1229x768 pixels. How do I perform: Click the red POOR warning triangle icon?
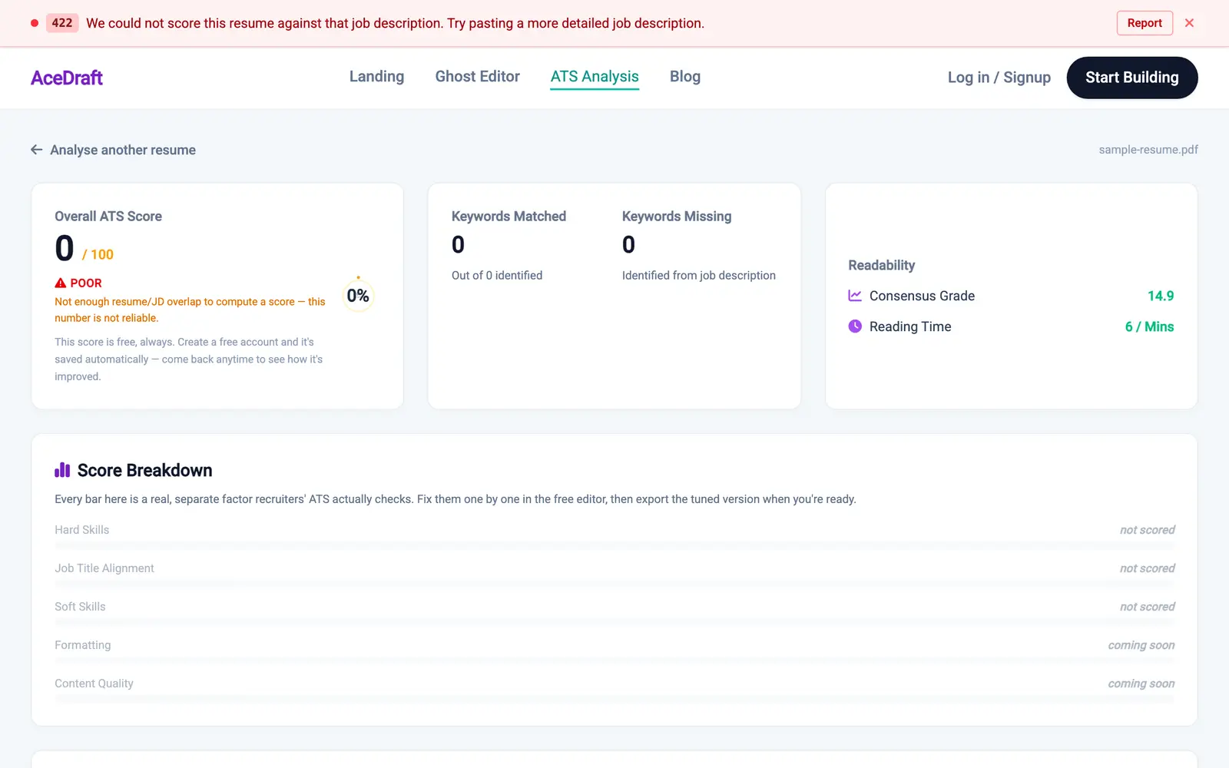(x=61, y=283)
